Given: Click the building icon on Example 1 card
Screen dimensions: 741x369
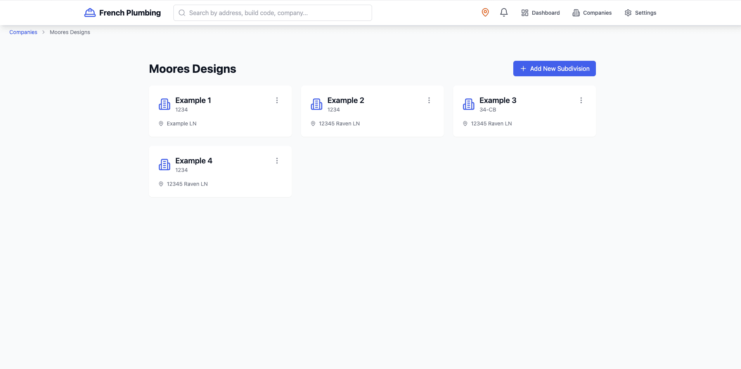Looking at the screenshot, I should click(x=164, y=104).
